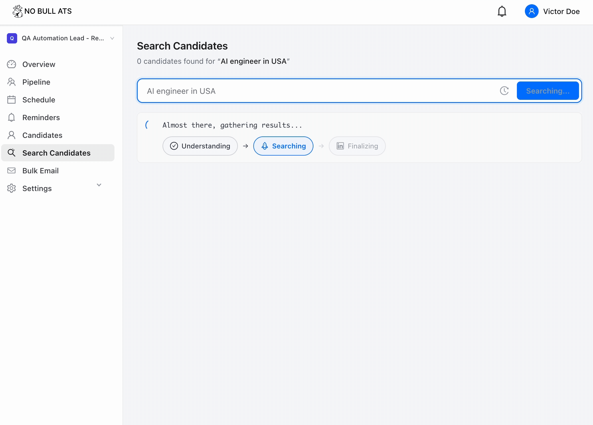Click the Reminders bell icon in sidebar
The height and width of the screenshot is (425, 593).
[x=11, y=118]
